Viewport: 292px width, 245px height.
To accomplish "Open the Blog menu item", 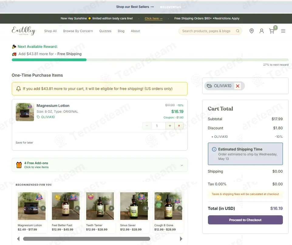I will click(x=121, y=31).
